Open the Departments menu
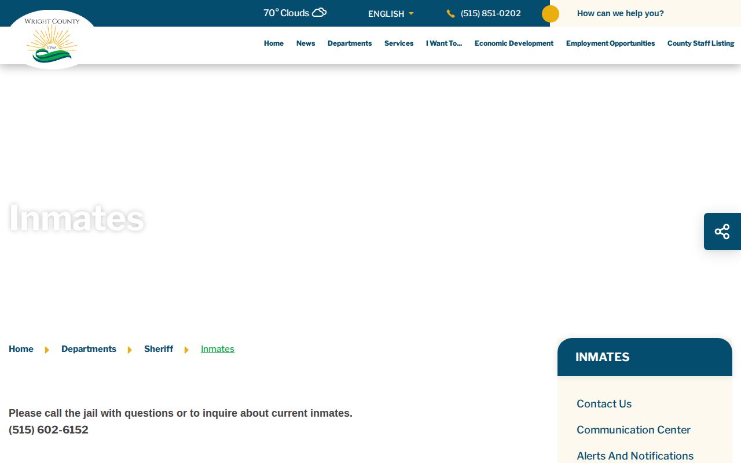This screenshot has width=741, height=463. coord(350,43)
